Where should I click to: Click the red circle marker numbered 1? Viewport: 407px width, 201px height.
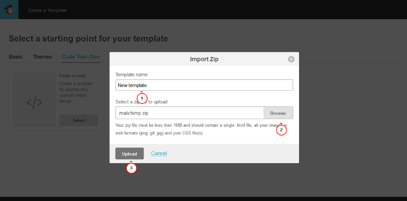(142, 98)
